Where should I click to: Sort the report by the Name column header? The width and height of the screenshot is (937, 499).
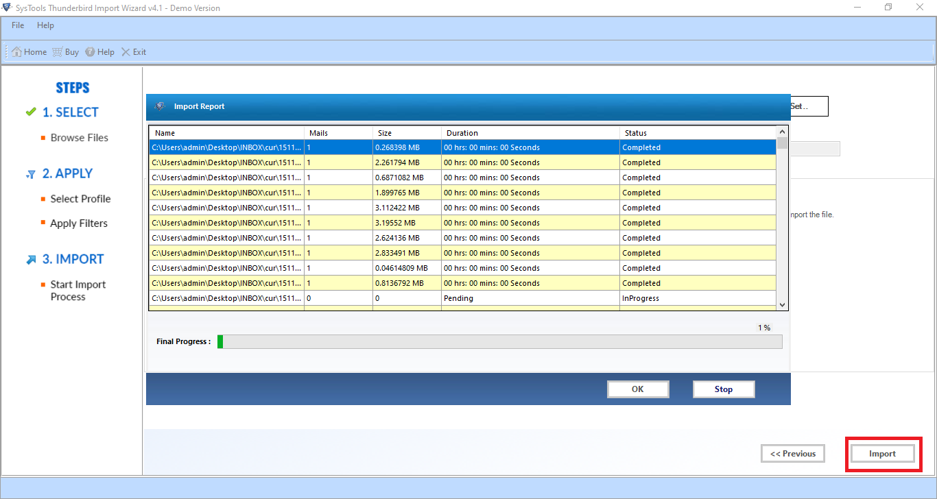[x=226, y=133]
